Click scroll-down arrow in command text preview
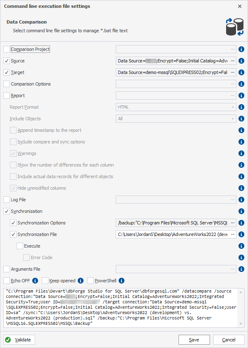This screenshot has height=348, width=248. pyautogui.click(x=241, y=324)
